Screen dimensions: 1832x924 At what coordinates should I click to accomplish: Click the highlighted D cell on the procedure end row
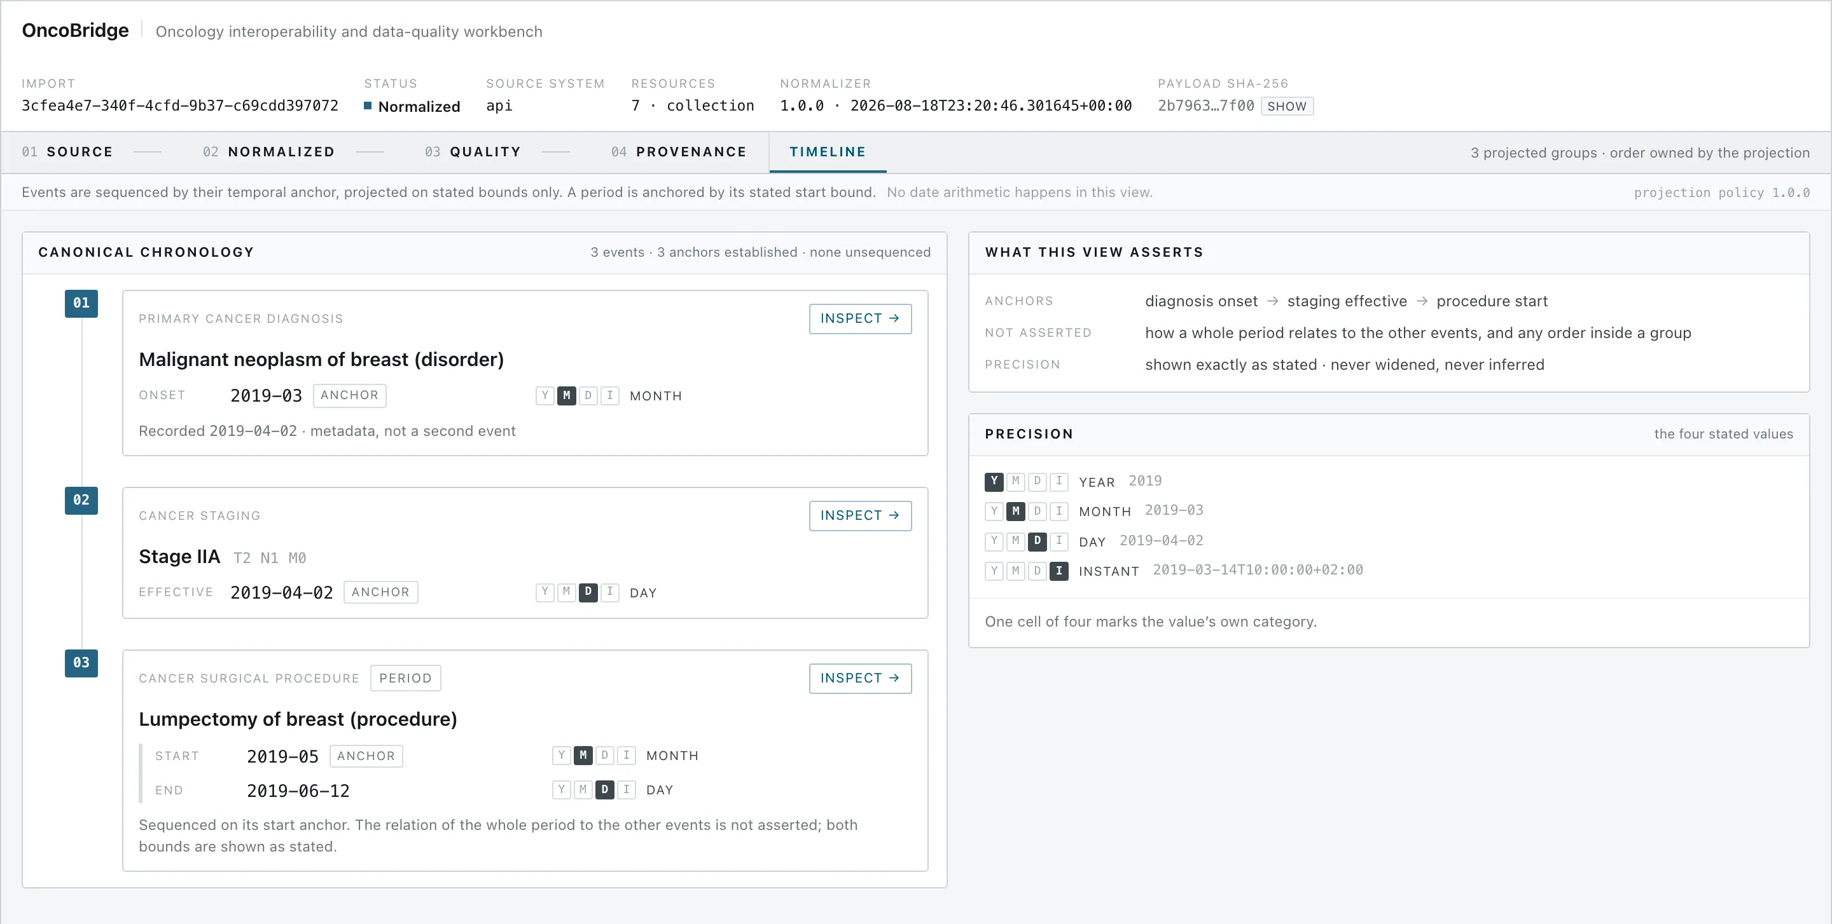click(x=604, y=790)
